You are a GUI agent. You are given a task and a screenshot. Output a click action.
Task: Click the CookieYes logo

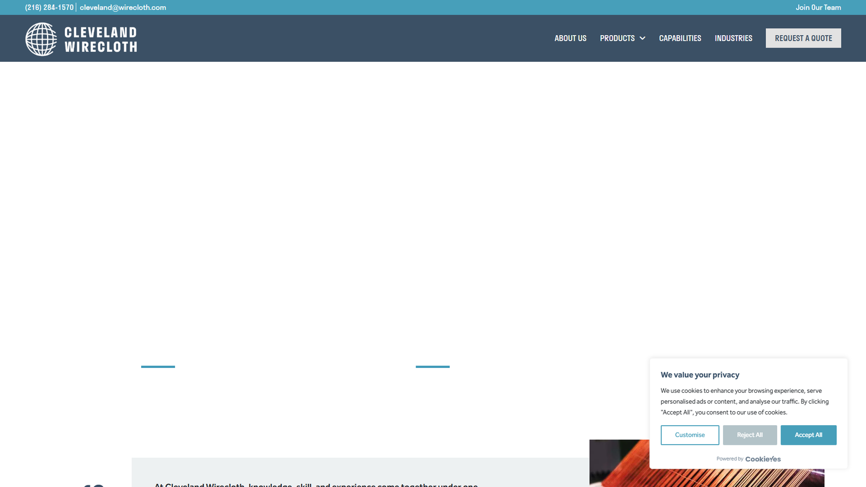click(x=763, y=459)
